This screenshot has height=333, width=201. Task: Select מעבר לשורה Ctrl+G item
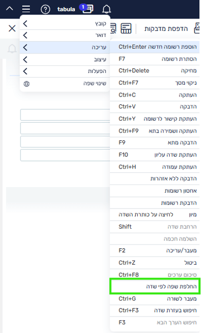[x=155, y=299]
